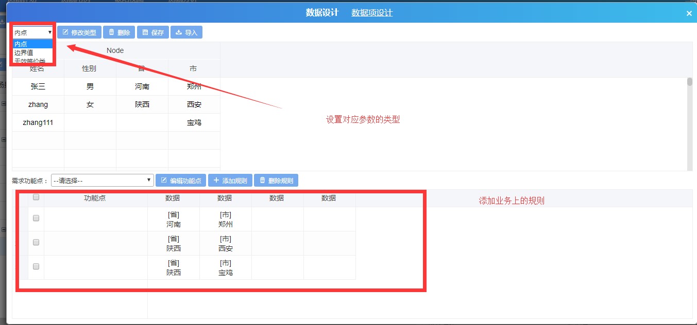Pick 内点 in the open type list

coord(21,44)
